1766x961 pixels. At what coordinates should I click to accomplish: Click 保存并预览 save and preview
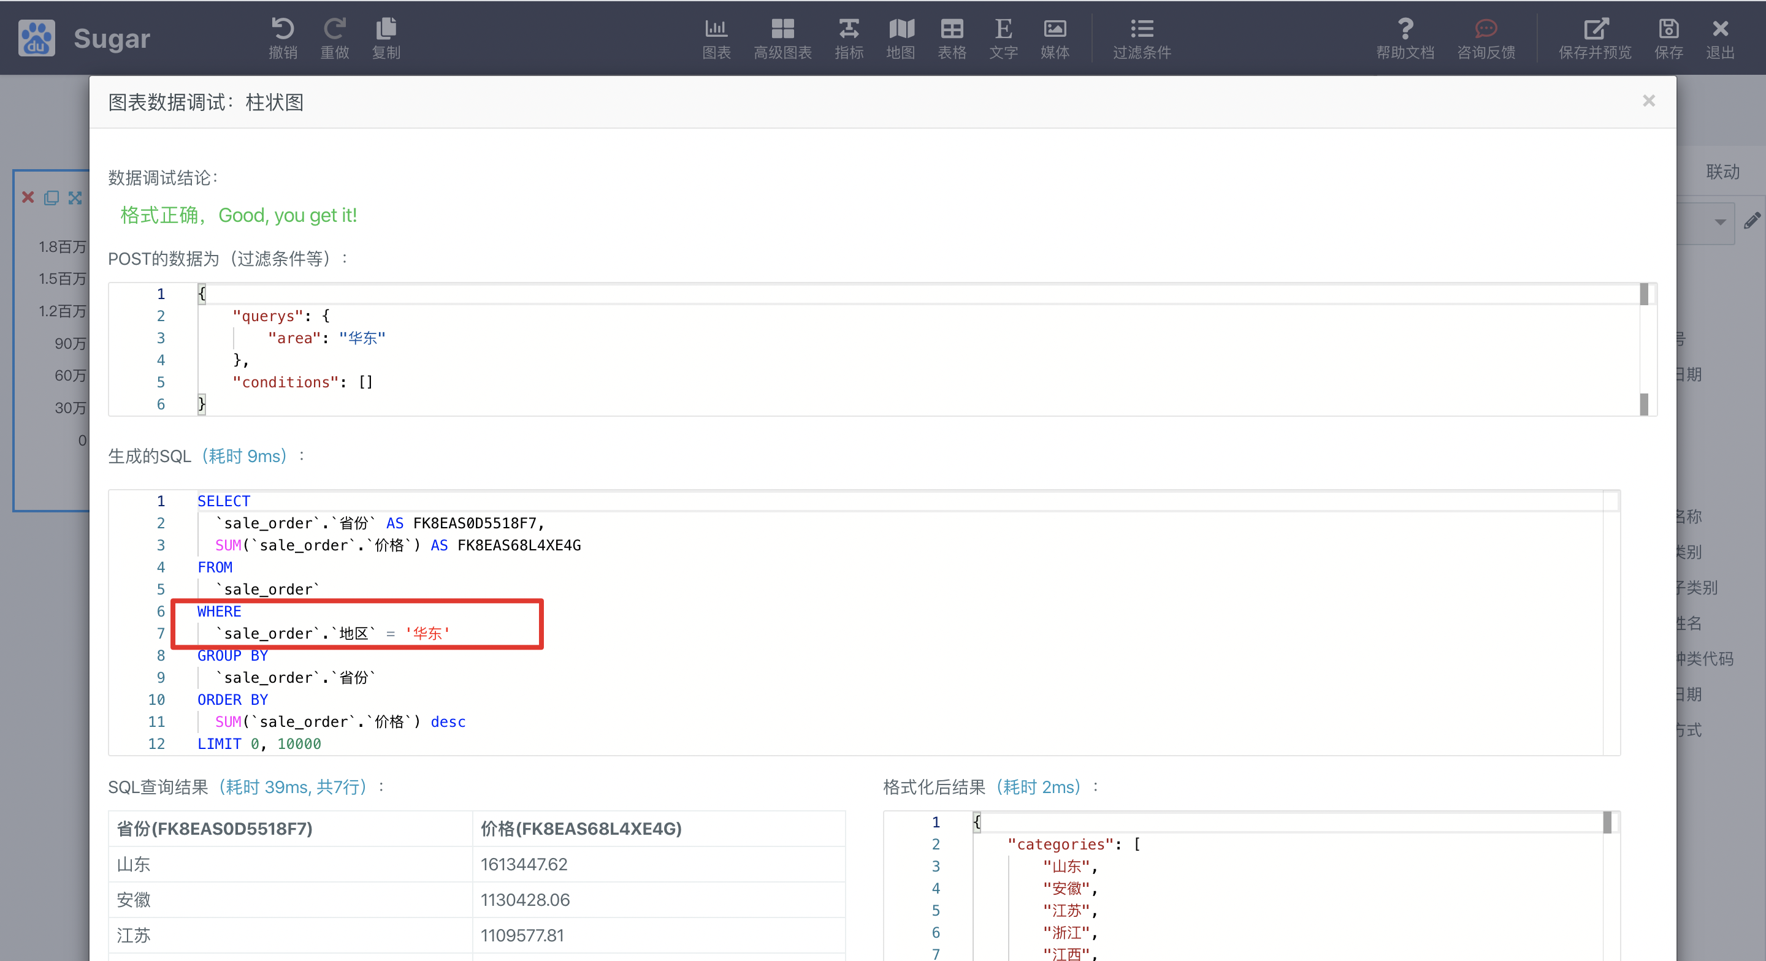point(1594,39)
